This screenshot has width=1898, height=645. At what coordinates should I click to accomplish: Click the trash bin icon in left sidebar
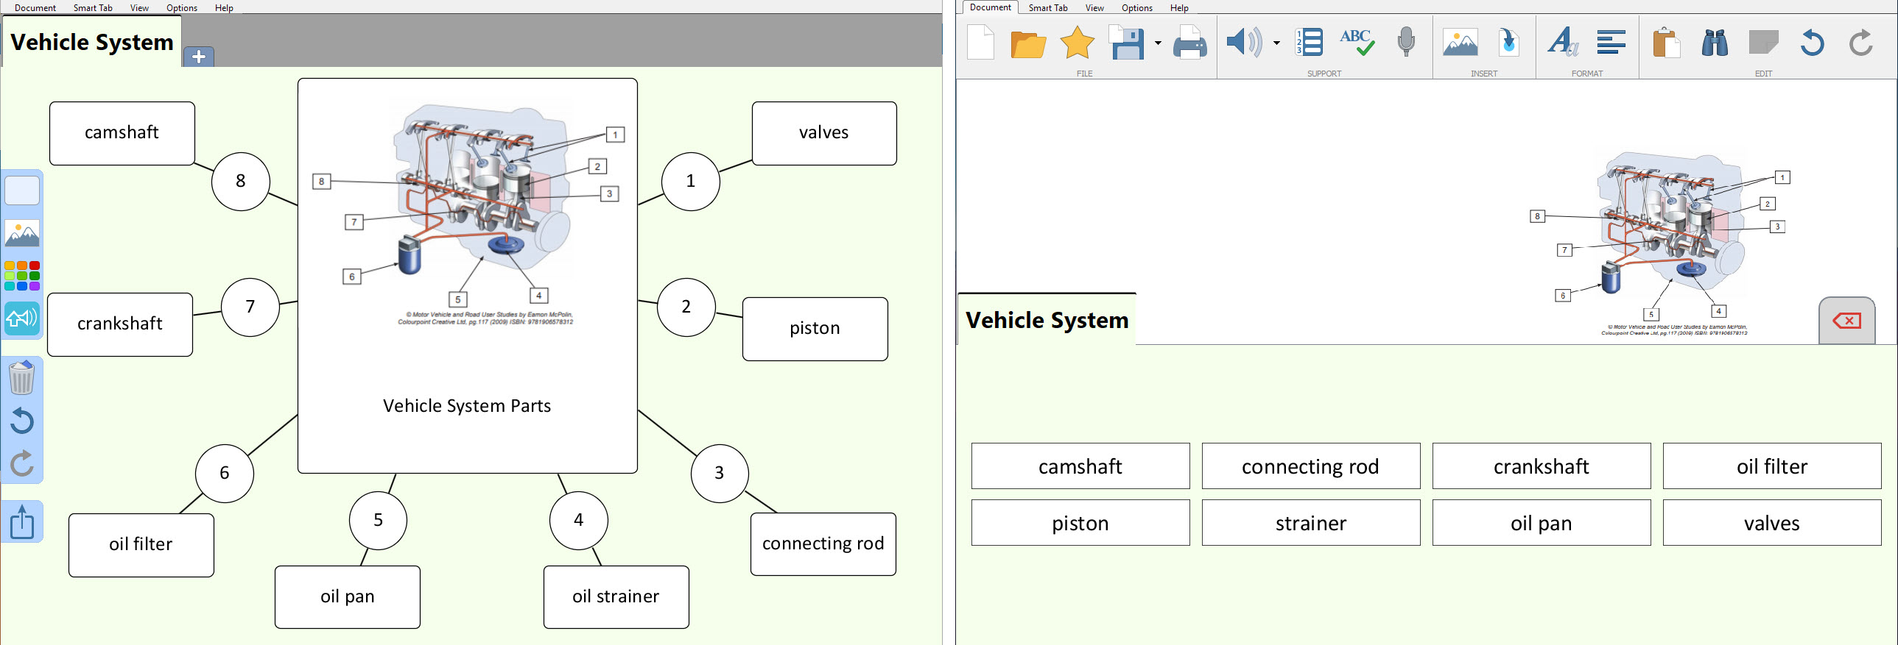22,377
